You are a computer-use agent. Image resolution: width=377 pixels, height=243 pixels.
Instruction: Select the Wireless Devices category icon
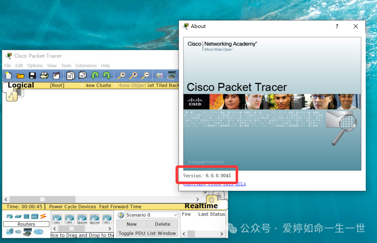pyautogui.click(x=35, y=217)
